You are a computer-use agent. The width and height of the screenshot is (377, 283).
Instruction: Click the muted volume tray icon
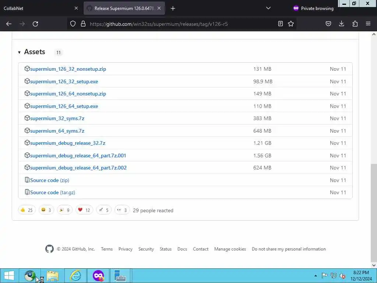[343, 276]
